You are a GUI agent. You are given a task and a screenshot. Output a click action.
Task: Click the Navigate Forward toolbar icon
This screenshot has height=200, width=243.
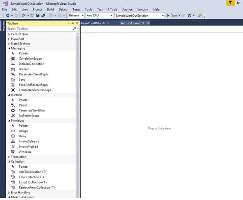(x=16, y=15)
